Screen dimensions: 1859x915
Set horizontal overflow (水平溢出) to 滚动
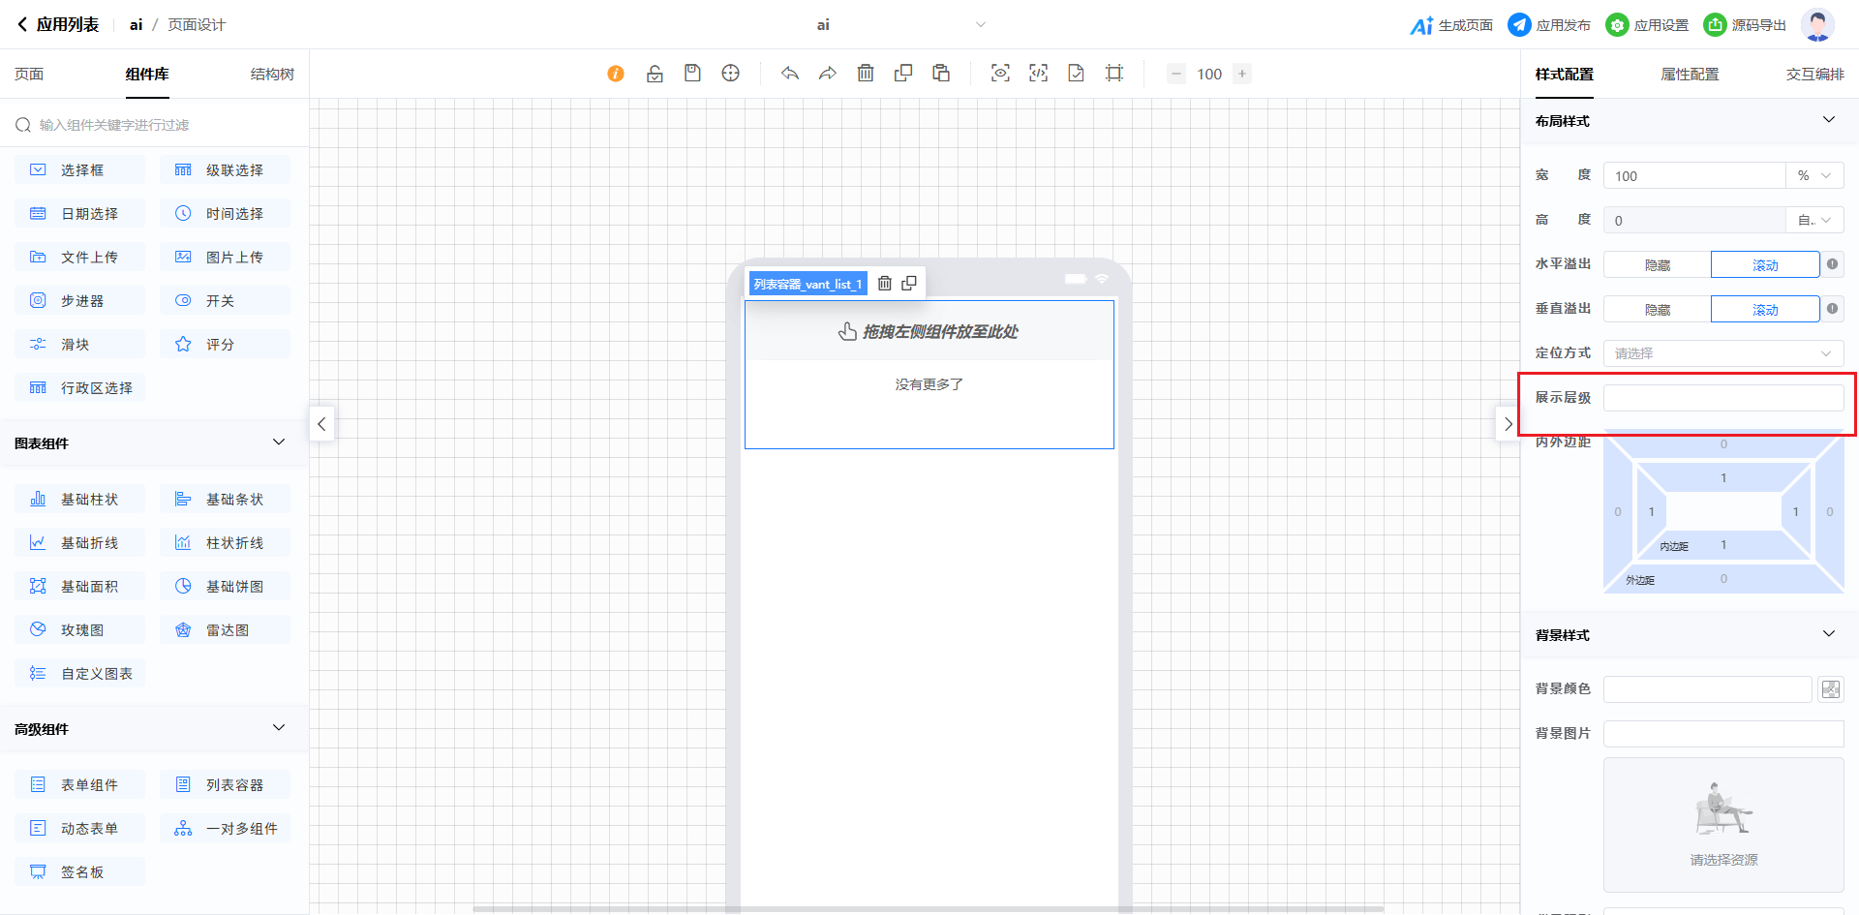point(1764,265)
